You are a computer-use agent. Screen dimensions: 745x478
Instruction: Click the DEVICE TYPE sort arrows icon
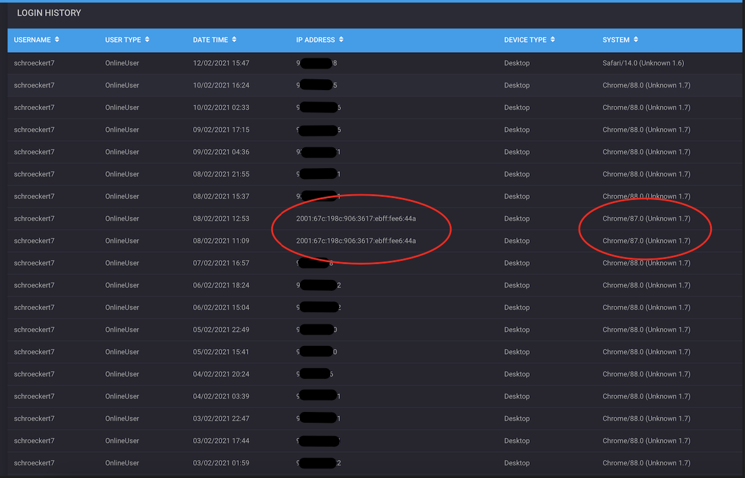553,39
